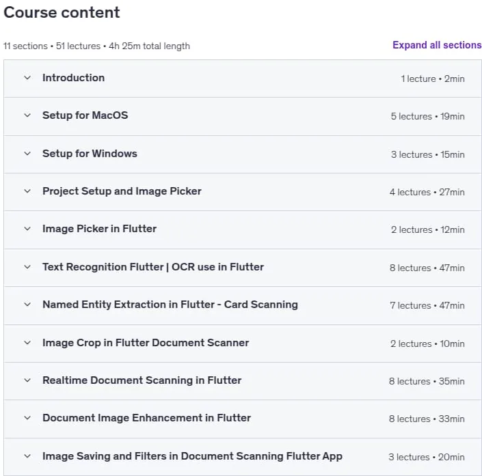The width and height of the screenshot is (482, 476).
Task: Open the Introduction section title
Action: point(73,78)
